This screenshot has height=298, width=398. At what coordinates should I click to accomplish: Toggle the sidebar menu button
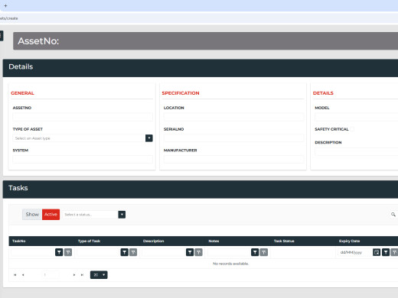(1, 36)
